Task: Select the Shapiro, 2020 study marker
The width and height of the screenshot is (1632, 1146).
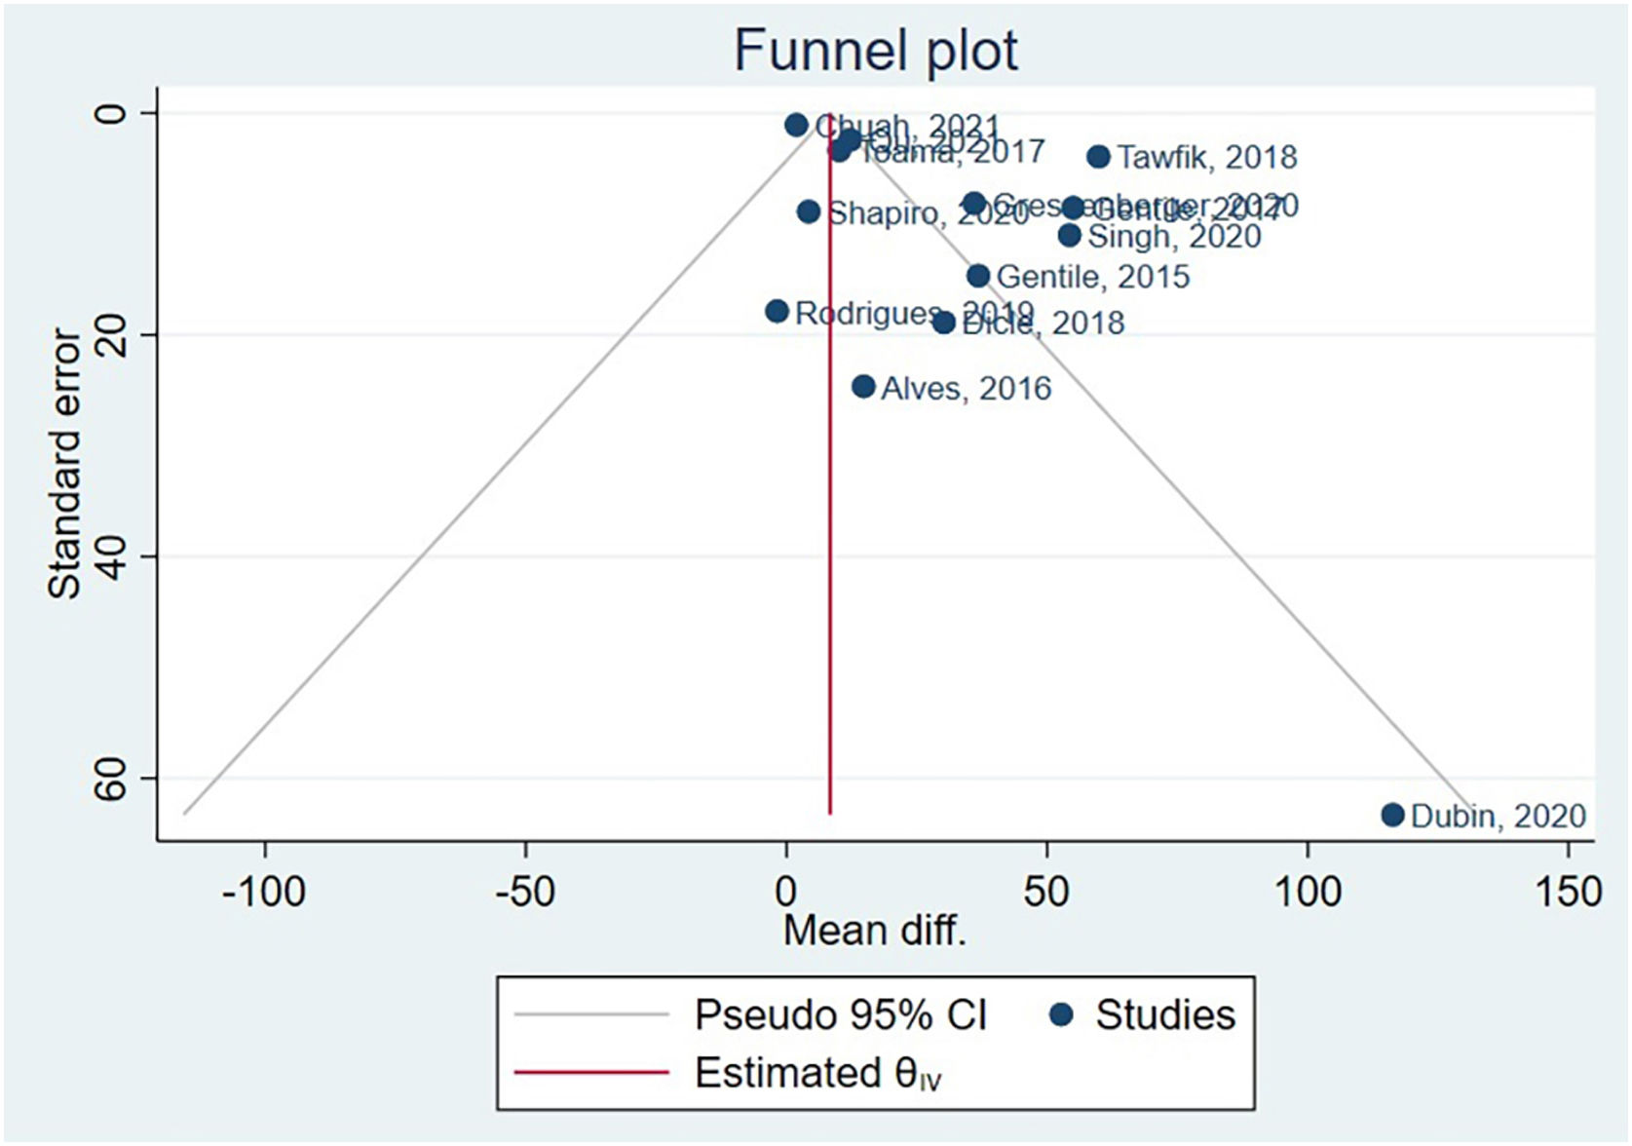Action: coord(809,211)
